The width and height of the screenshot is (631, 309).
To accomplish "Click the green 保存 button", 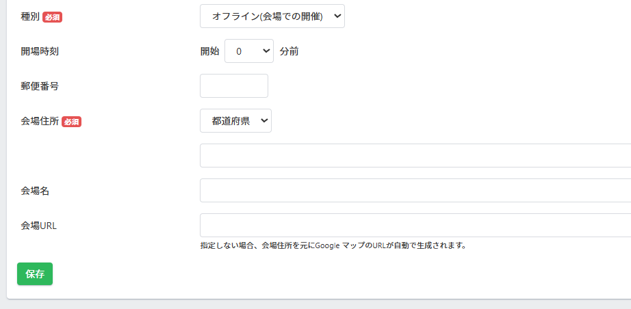I will tap(35, 274).
